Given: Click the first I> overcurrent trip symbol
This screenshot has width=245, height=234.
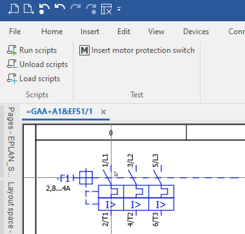Looking at the screenshot, I should point(111,205).
